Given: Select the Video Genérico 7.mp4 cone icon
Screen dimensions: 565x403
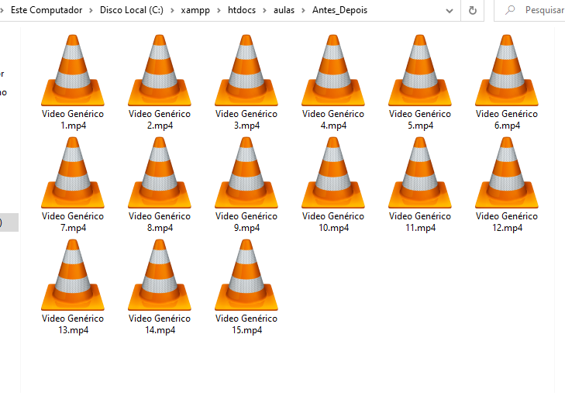Looking at the screenshot, I should click(x=73, y=173).
